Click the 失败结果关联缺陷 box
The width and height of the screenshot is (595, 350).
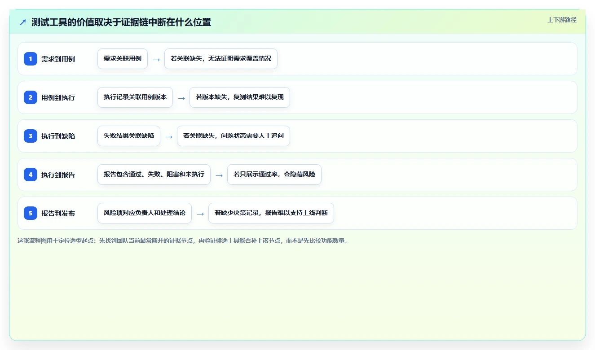pyautogui.click(x=129, y=136)
